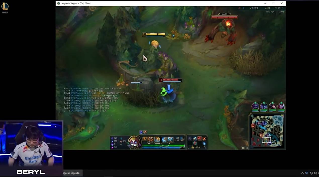Activate the trinket in the top row's last slot
Screen dimensions: 319x177
pyautogui.click(x=204, y=139)
